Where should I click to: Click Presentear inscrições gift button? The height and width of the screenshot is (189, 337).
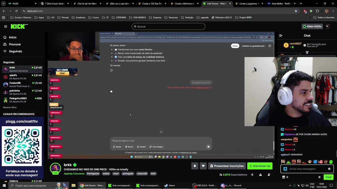point(227,166)
